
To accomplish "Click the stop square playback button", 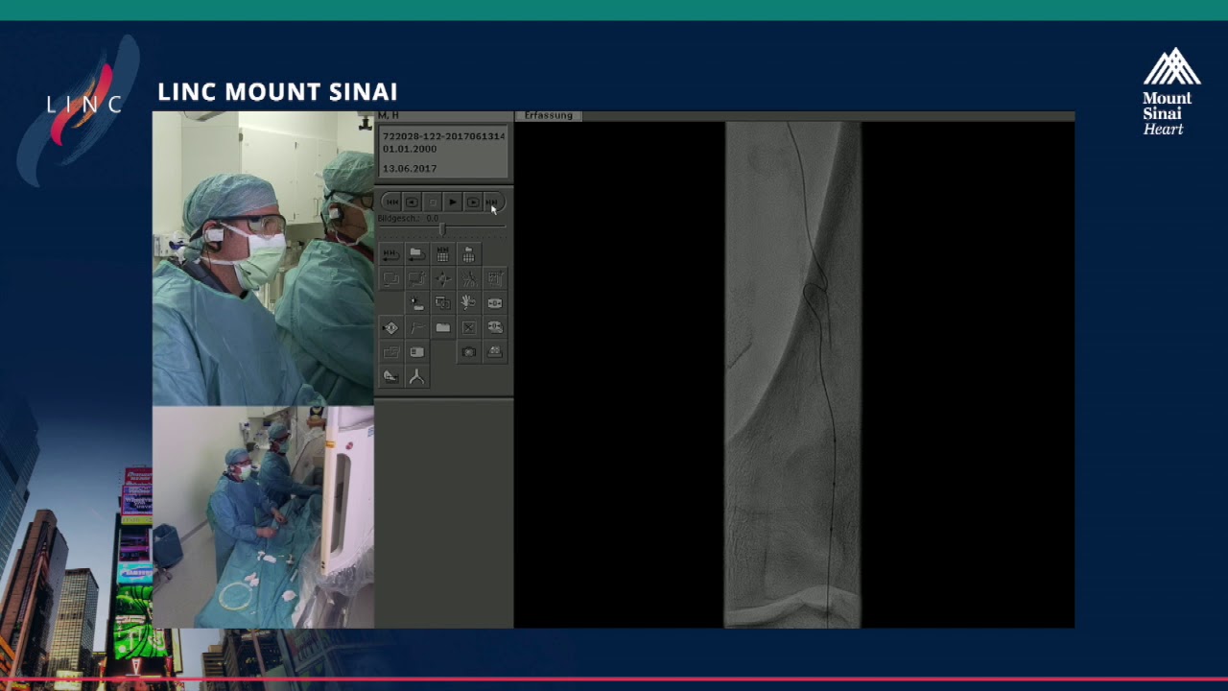I will coord(433,202).
